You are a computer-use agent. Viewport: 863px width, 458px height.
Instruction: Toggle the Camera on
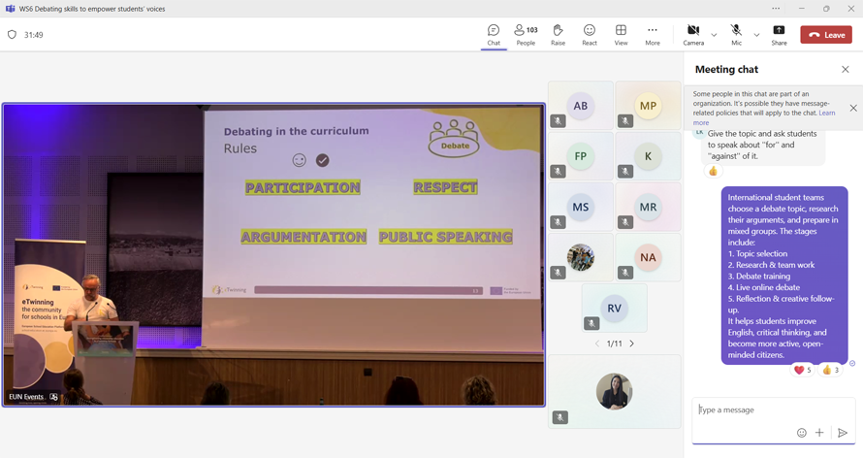(x=693, y=35)
